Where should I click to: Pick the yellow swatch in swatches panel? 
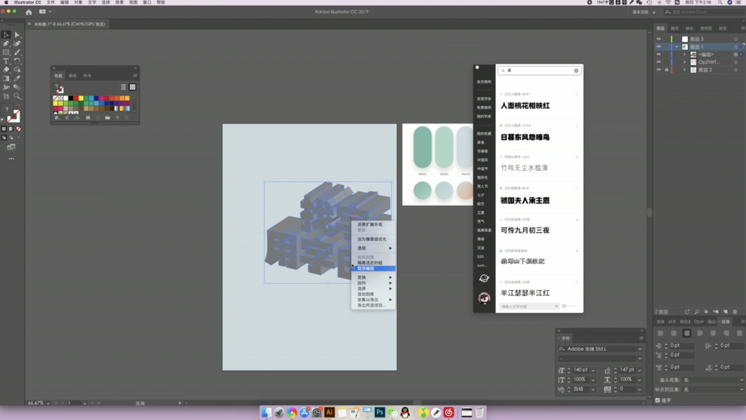[81, 98]
